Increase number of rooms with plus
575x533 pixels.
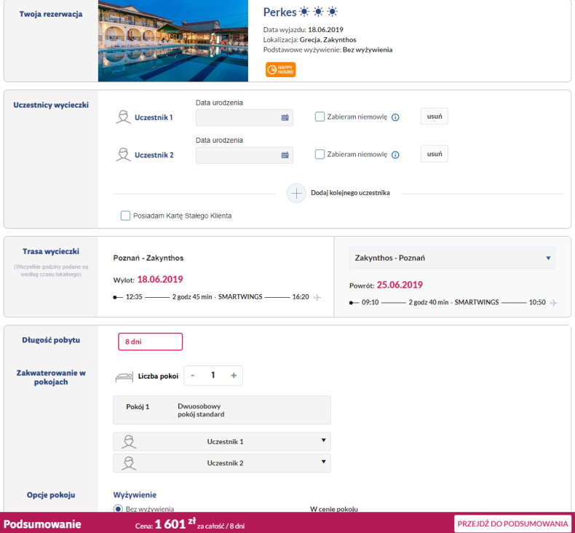tap(234, 375)
